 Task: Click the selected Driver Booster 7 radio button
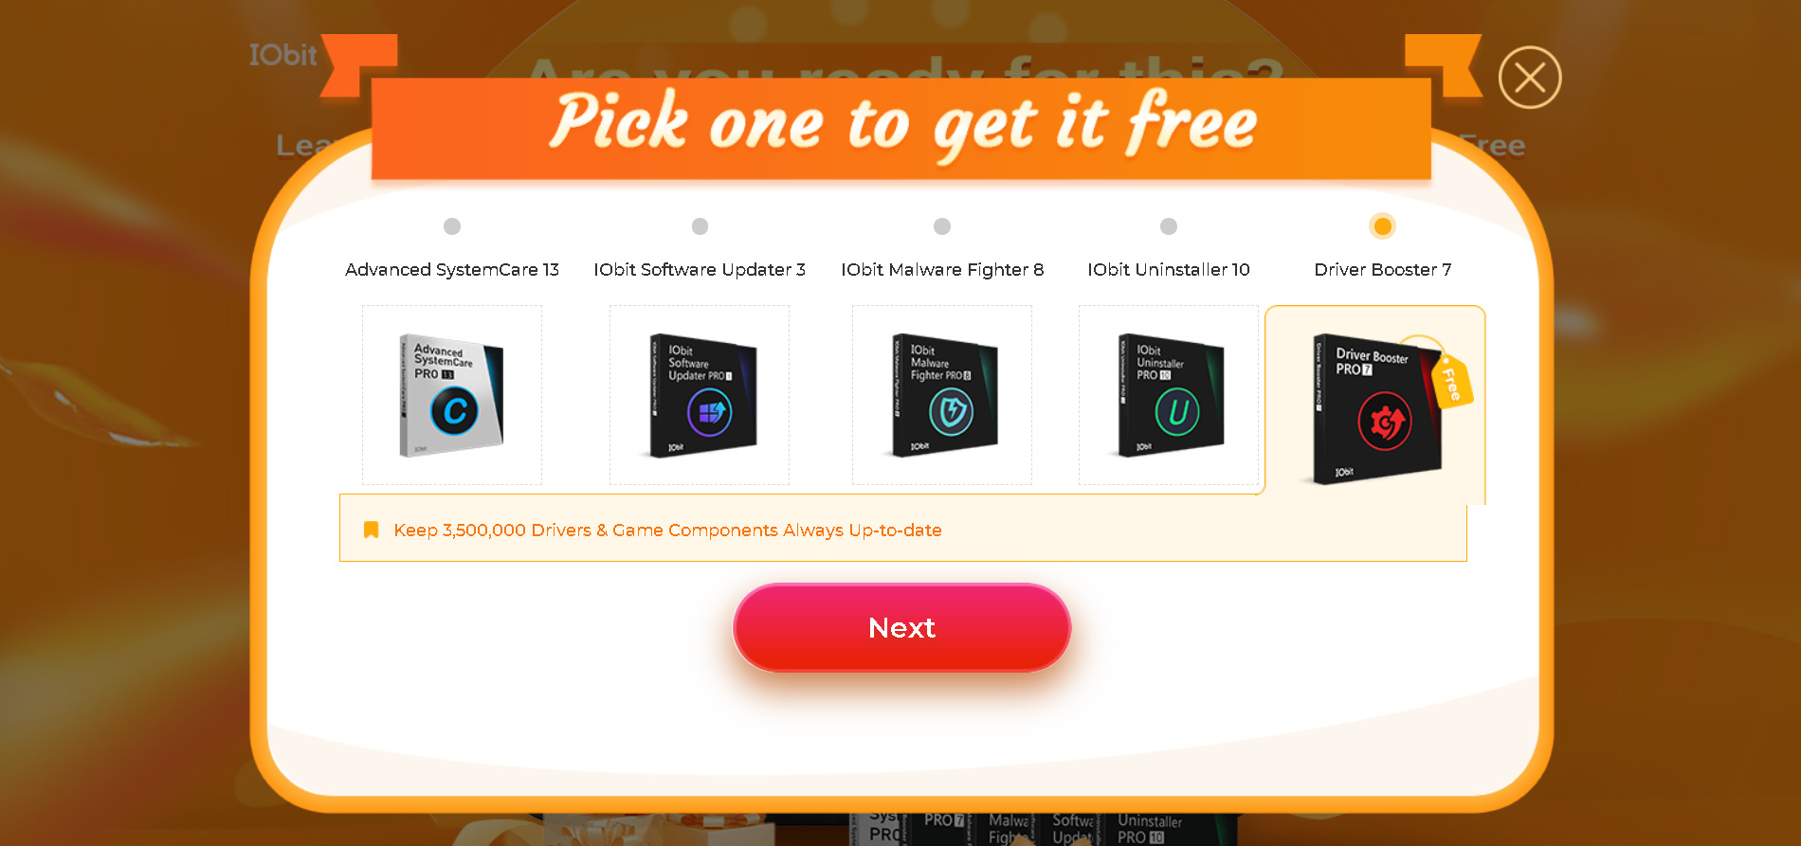tap(1383, 226)
